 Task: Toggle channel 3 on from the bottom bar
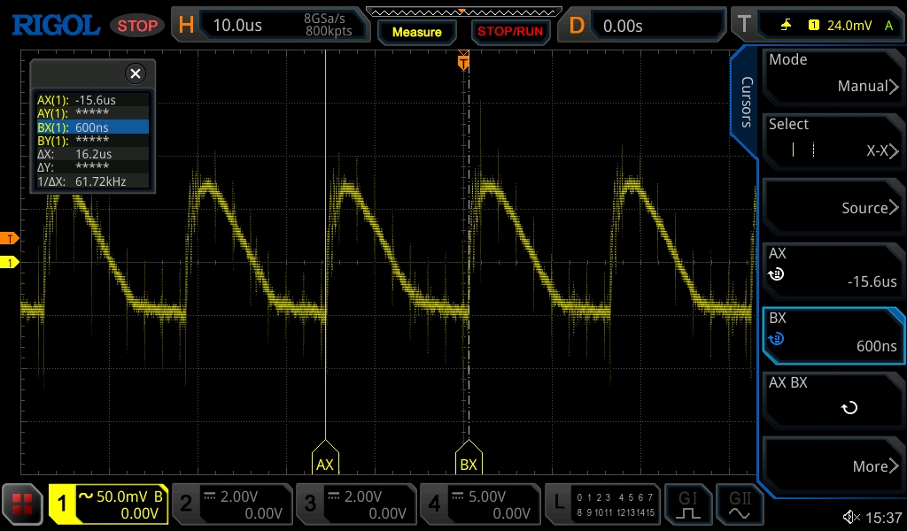pos(355,504)
